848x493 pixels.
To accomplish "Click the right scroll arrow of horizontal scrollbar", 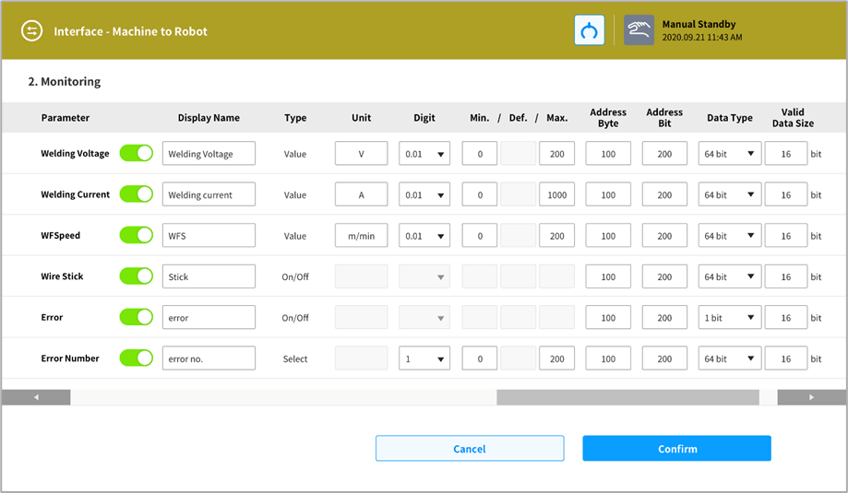I will [811, 397].
